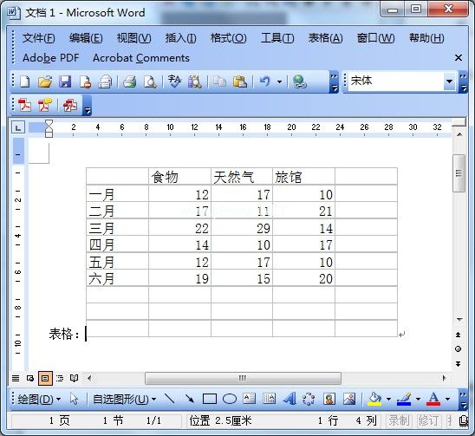The width and height of the screenshot is (475, 436).
Task: Expand Line Color dropdown arrow
Action: pyautogui.click(x=418, y=399)
